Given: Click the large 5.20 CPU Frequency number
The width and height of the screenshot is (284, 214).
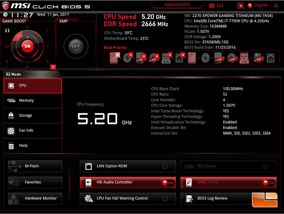Looking at the screenshot, I should click(97, 119).
